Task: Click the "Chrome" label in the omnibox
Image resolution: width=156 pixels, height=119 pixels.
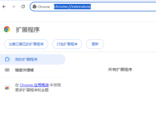Action: pos(44,7)
